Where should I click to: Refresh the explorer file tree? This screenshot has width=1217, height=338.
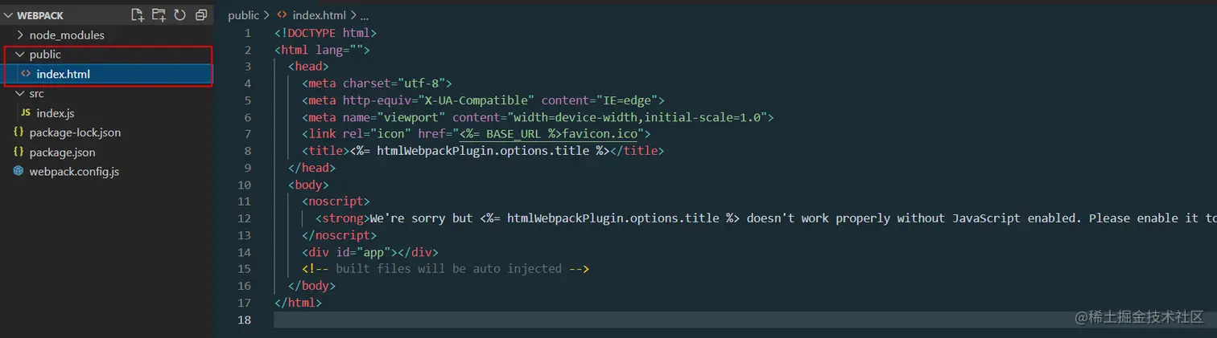179,14
